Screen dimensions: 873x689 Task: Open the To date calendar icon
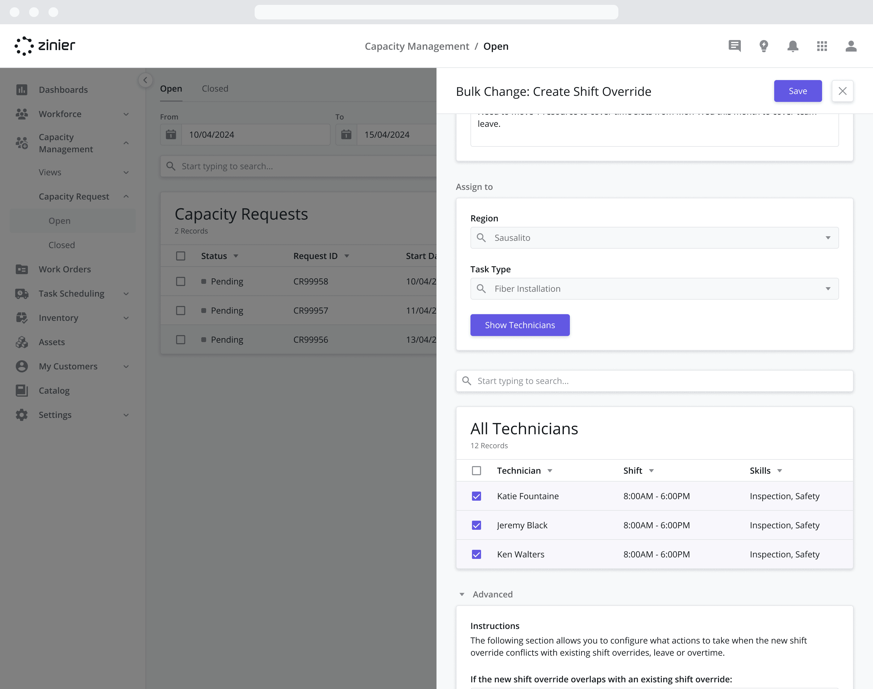pyautogui.click(x=346, y=134)
